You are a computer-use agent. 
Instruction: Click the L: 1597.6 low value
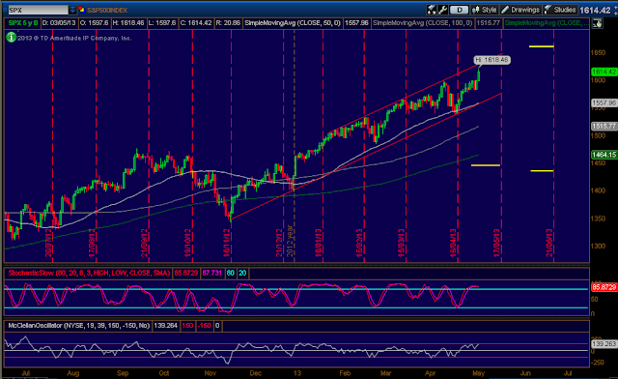[162, 23]
